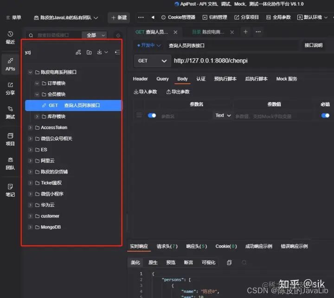
Task: Switch to the Header tab
Action: [x=140, y=79]
